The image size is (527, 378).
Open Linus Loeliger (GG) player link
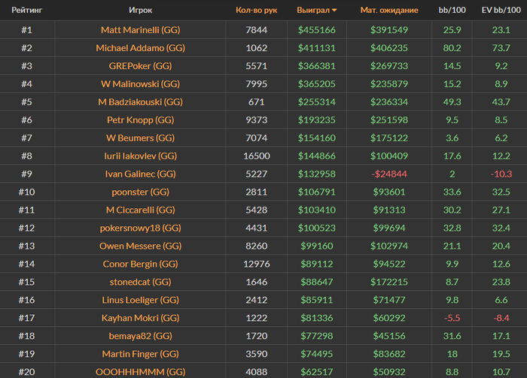pyautogui.click(x=141, y=300)
